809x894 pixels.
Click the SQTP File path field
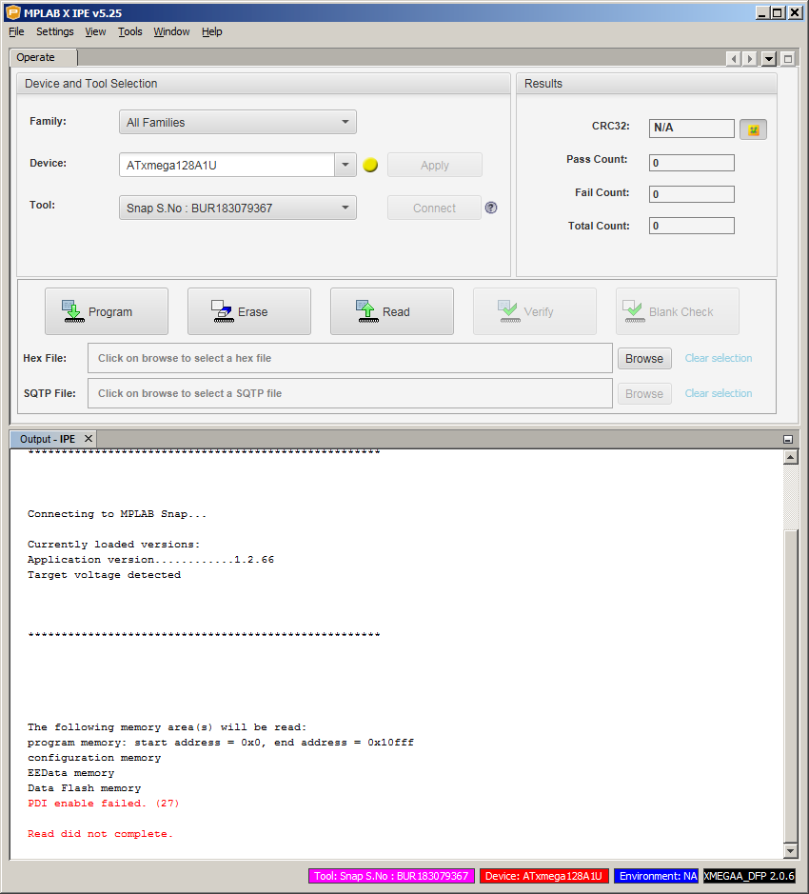coord(350,393)
